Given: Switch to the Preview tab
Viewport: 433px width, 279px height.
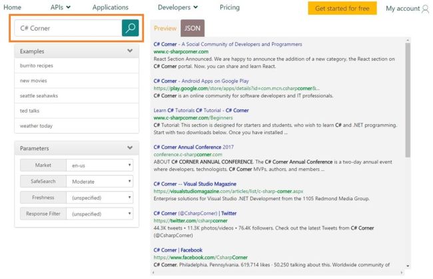Looking at the screenshot, I should [165, 29].
